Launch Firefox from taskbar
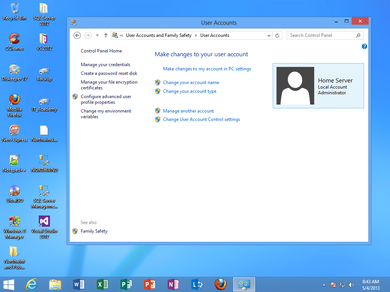The width and height of the screenshot is (390, 292). click(x=221, y=284)
